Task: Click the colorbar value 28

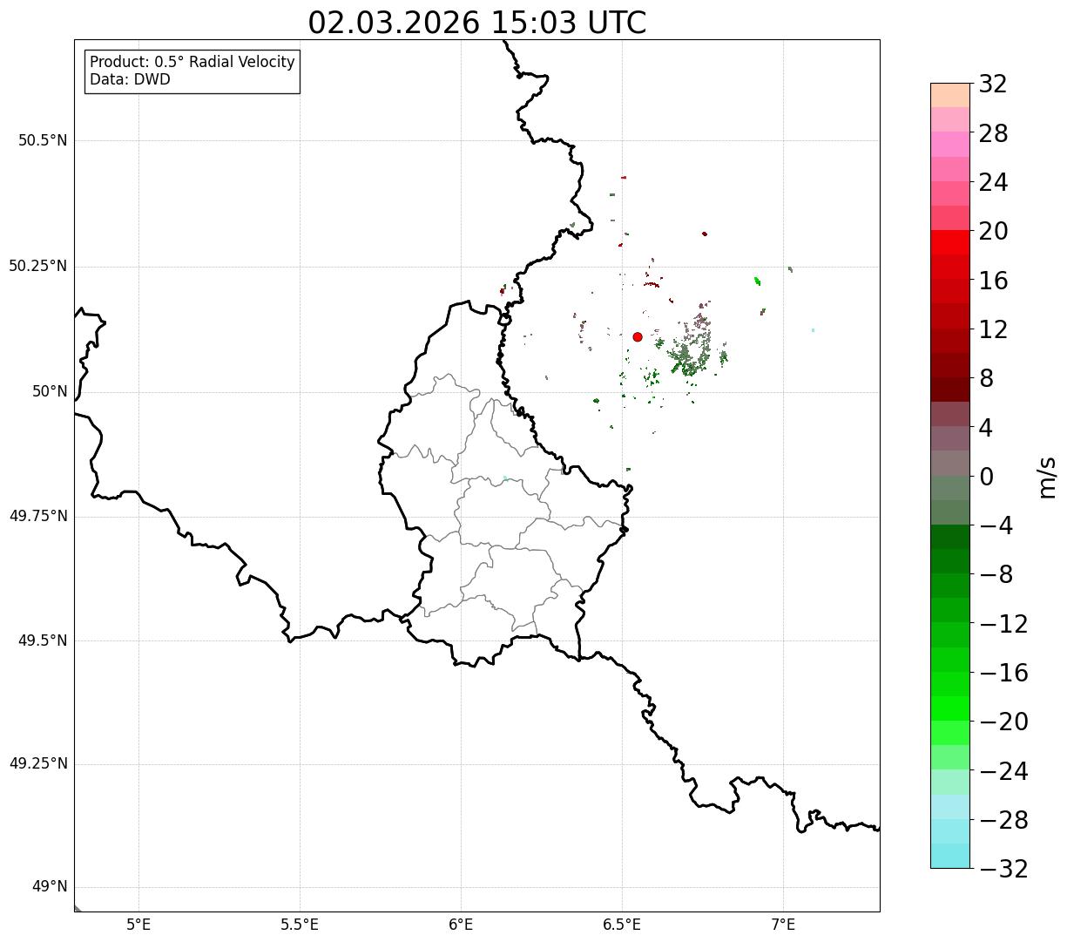Action: coord(993,133)
